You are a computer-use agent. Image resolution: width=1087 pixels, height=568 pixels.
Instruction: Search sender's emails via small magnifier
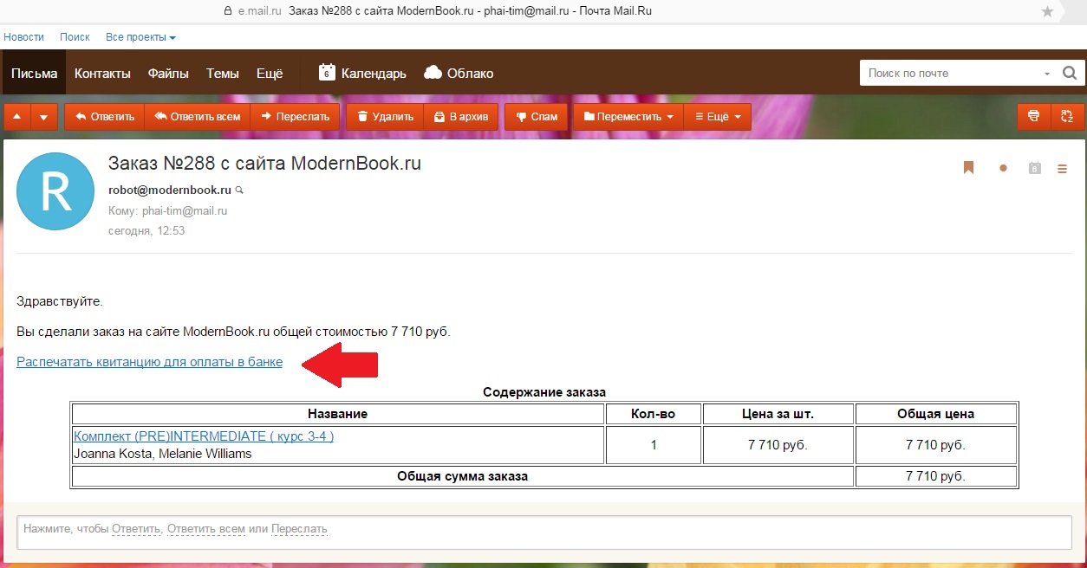point(240,190)
